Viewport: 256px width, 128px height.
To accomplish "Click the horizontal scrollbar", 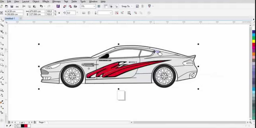I will click(x=189, y=122).
